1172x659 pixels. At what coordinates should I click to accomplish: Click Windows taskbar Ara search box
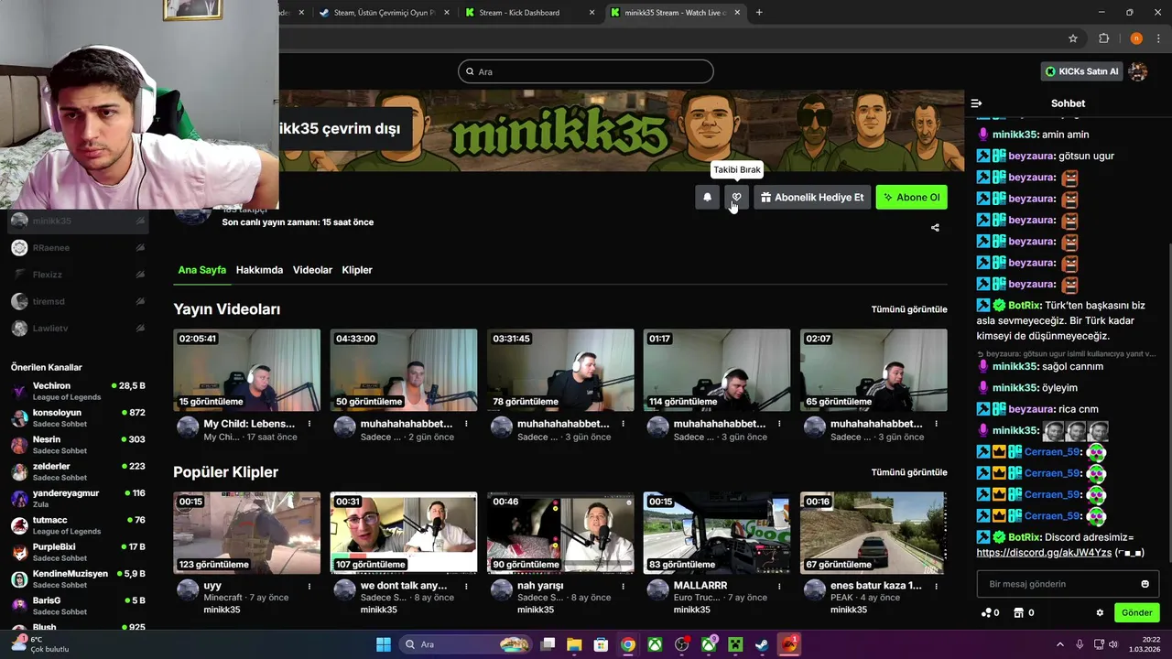(467, 644)
